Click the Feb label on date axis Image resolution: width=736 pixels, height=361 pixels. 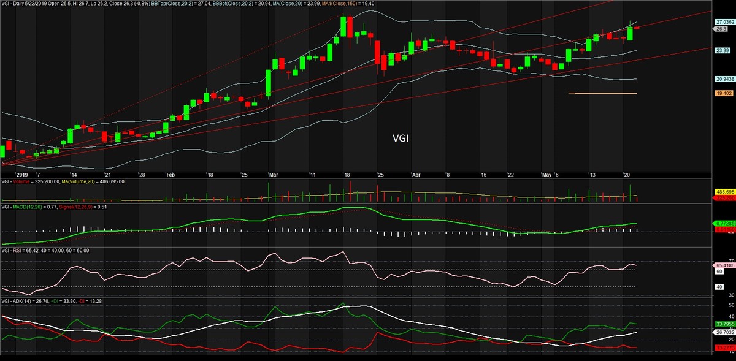tap(171, 175)
